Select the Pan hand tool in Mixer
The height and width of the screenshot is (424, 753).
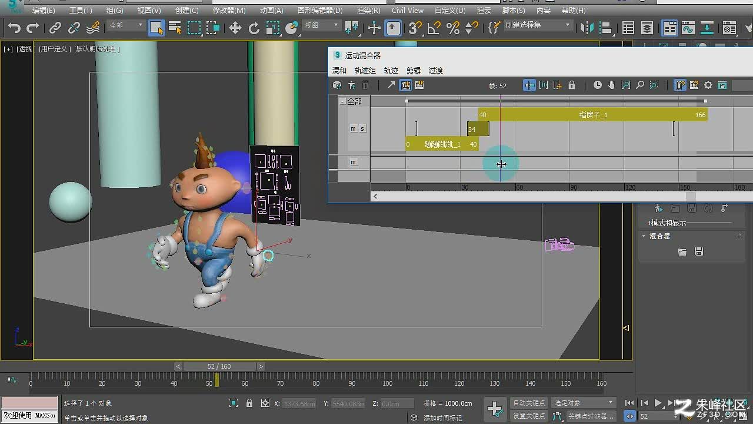click(x=612, y=85)
